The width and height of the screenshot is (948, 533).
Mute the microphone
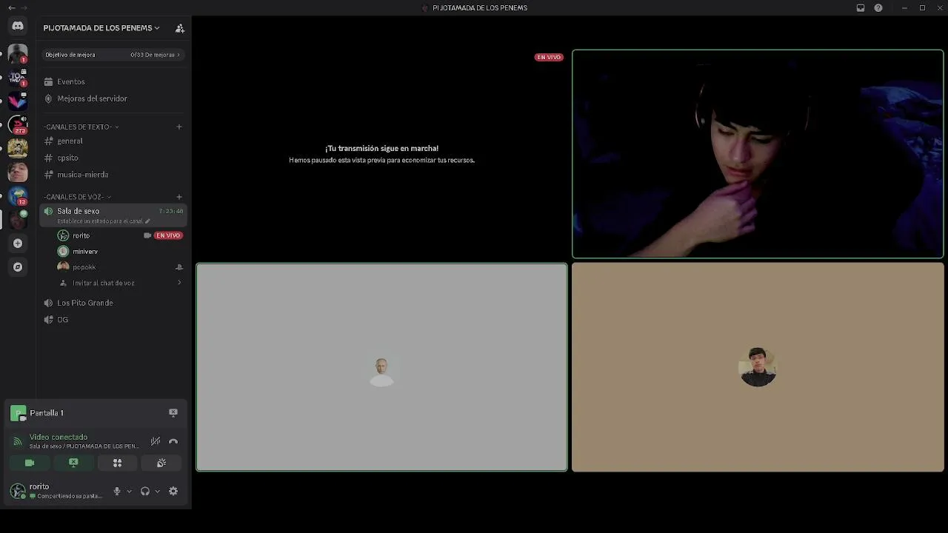click(116, 491)
